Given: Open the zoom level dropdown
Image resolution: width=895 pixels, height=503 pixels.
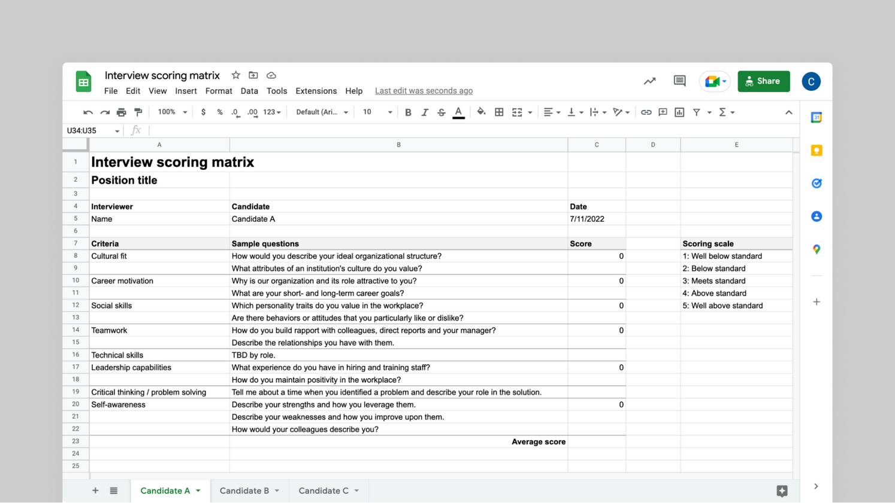Looking at the screenshot, I should point(171,112).
